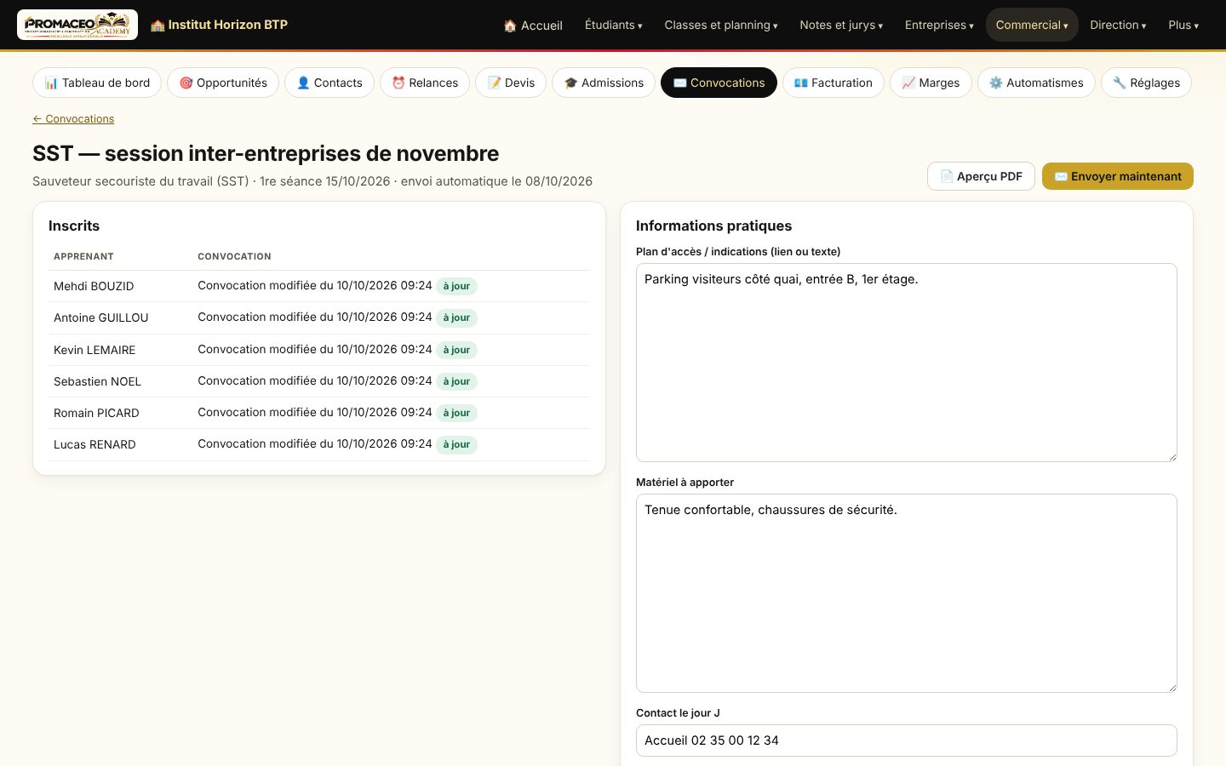Go to Accueil in the top navigation
This screenshot has height=766, width=1226.
tap(533, 26)
